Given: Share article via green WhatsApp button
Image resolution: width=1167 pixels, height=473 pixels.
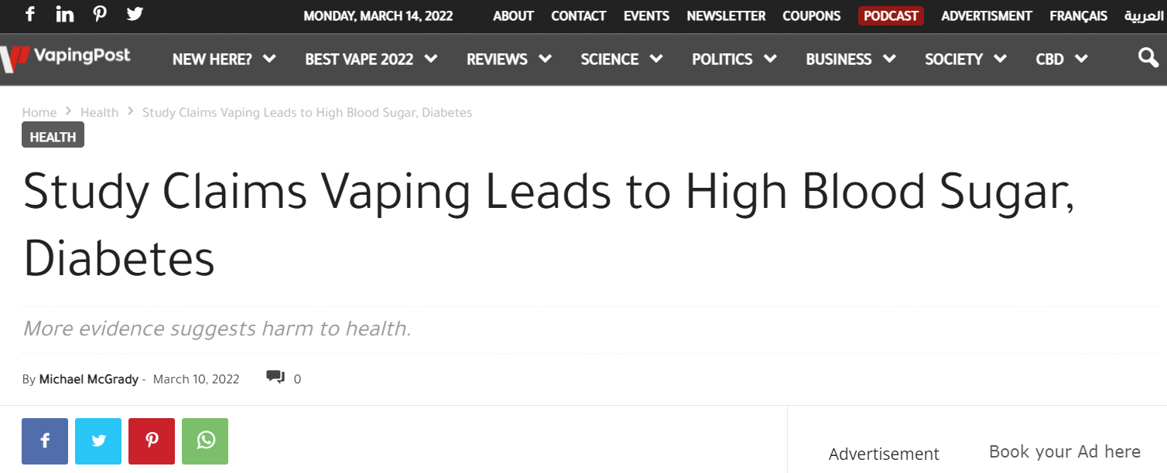Looking at the screenshot, I should [x=205, y=441].
